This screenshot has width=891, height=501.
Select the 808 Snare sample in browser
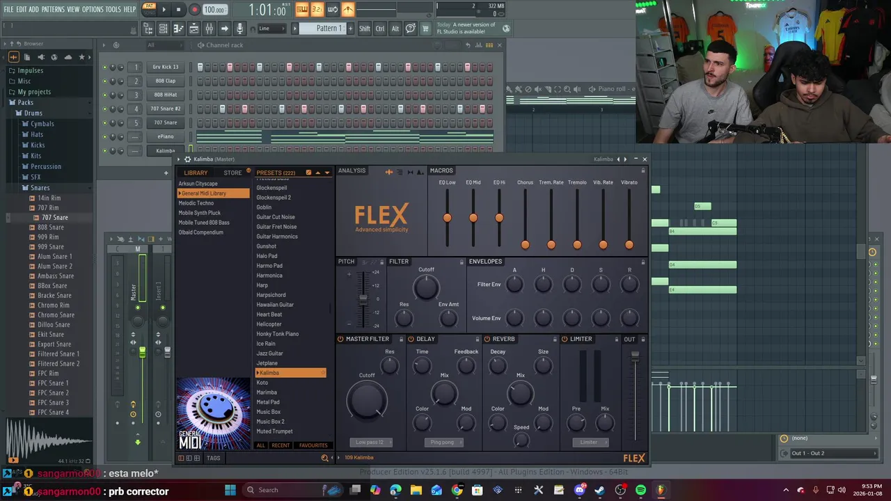pos(50,228)
